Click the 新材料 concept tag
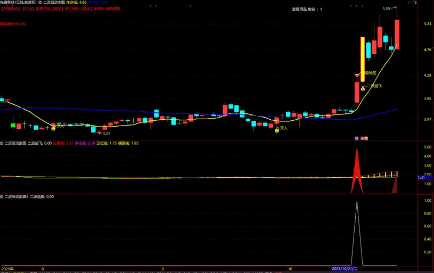The height and width of the screenshot is (273, 434). point(99,9)
